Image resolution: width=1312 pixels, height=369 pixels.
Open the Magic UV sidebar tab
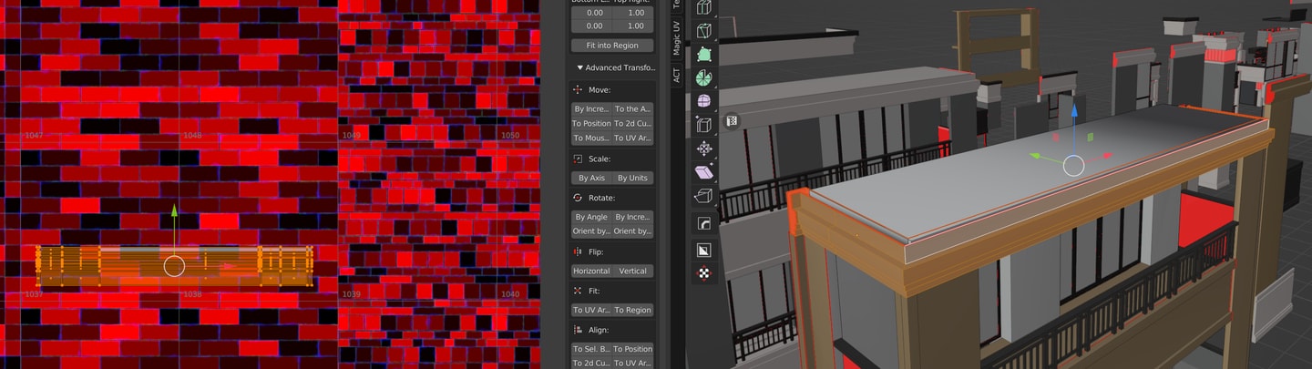click(676, 40)
